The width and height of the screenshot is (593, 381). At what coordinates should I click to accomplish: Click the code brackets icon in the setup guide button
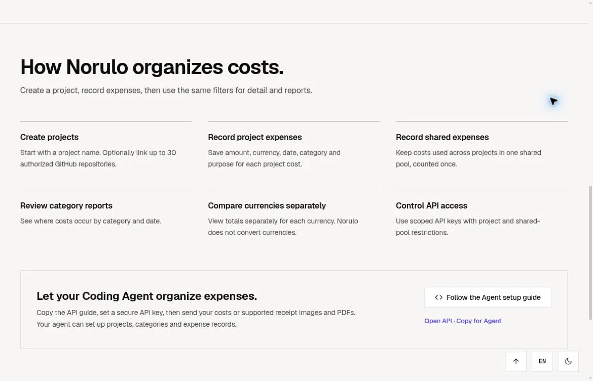[x=439, y=297]
